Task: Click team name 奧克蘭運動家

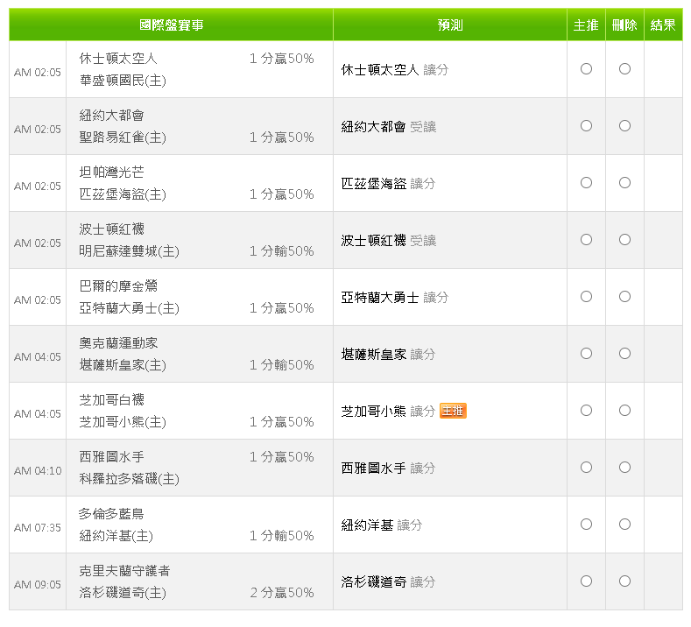Action: [118, 342]
